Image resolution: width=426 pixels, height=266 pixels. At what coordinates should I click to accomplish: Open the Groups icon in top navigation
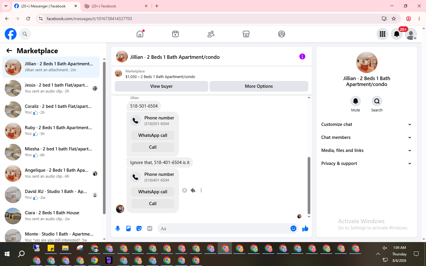282,34
